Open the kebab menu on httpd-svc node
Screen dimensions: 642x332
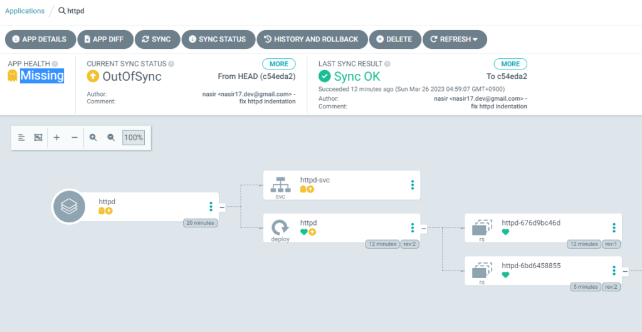[x=413, y=185]
